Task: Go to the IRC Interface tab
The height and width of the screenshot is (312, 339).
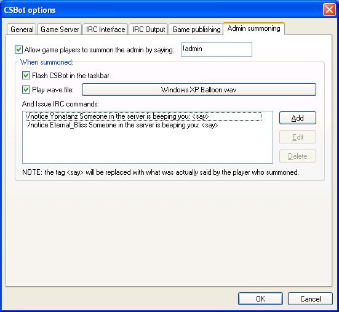Action: (x=105, y=30)
